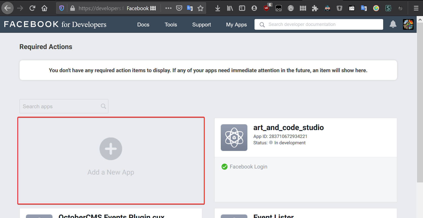Image resolution: width=423 pixels, height=218 pixels.
Task: Click the scrollbar up arrow
Action: tap(420, 20)
